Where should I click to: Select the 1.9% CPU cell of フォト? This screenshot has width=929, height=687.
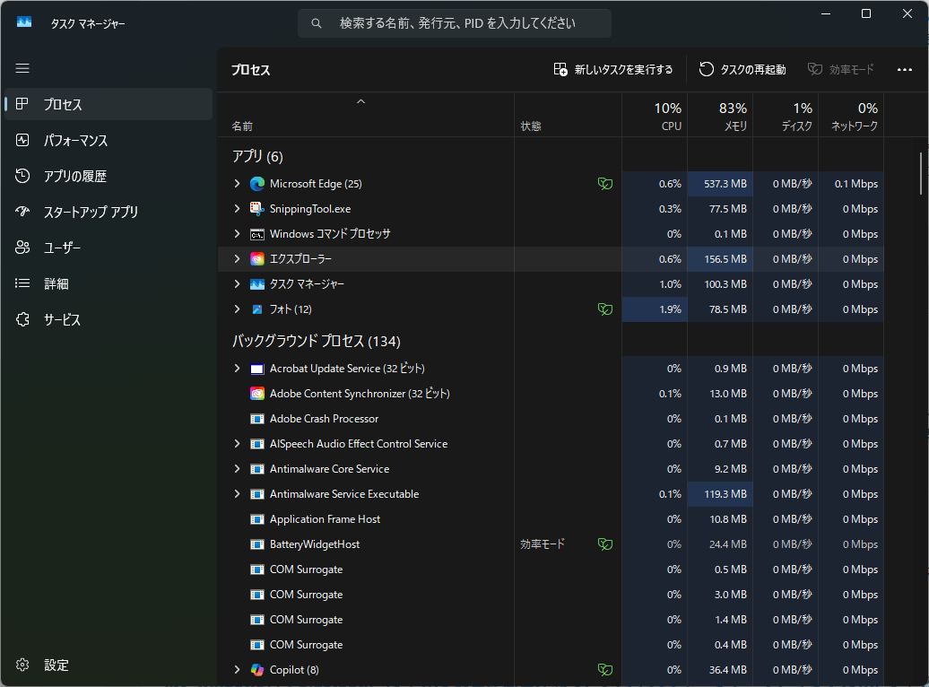(655, 309)
